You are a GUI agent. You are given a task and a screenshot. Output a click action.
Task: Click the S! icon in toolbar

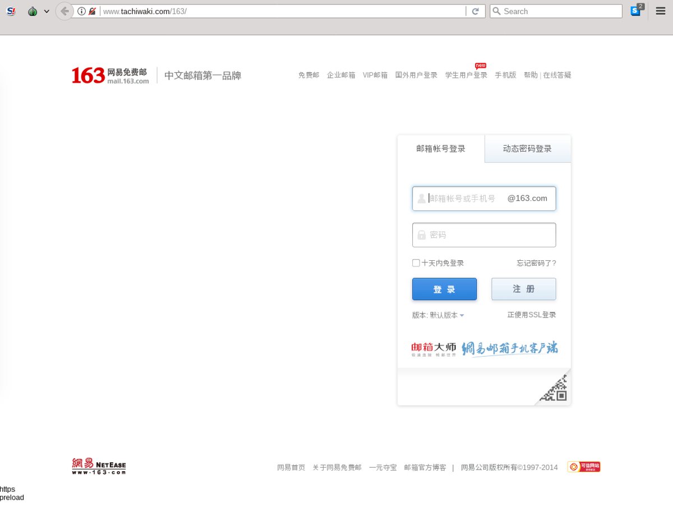(11, 11)
